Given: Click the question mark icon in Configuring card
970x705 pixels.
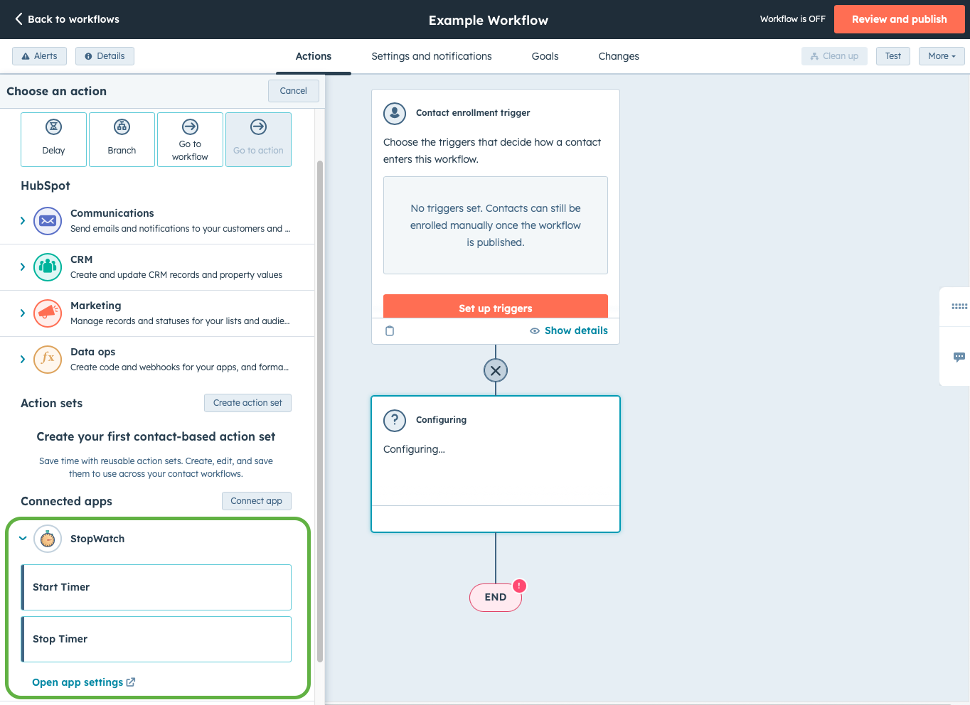Looking at the screenshot, I should [x=395, y=420].
